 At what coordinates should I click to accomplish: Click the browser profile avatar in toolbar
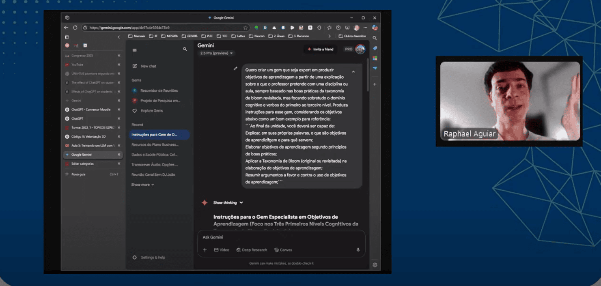point(356,28)
